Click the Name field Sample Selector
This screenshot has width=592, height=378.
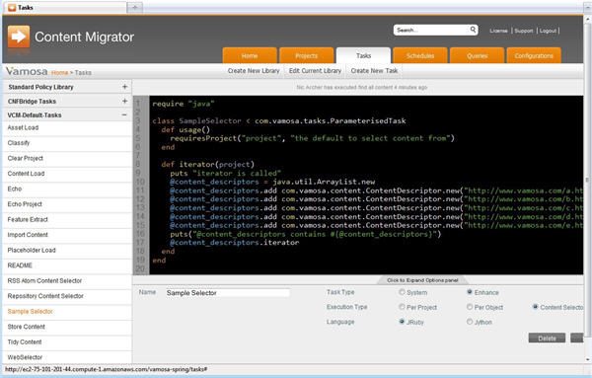(228, 293)
